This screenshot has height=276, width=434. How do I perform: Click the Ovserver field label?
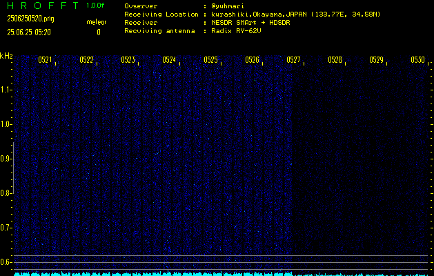point(141,6)
